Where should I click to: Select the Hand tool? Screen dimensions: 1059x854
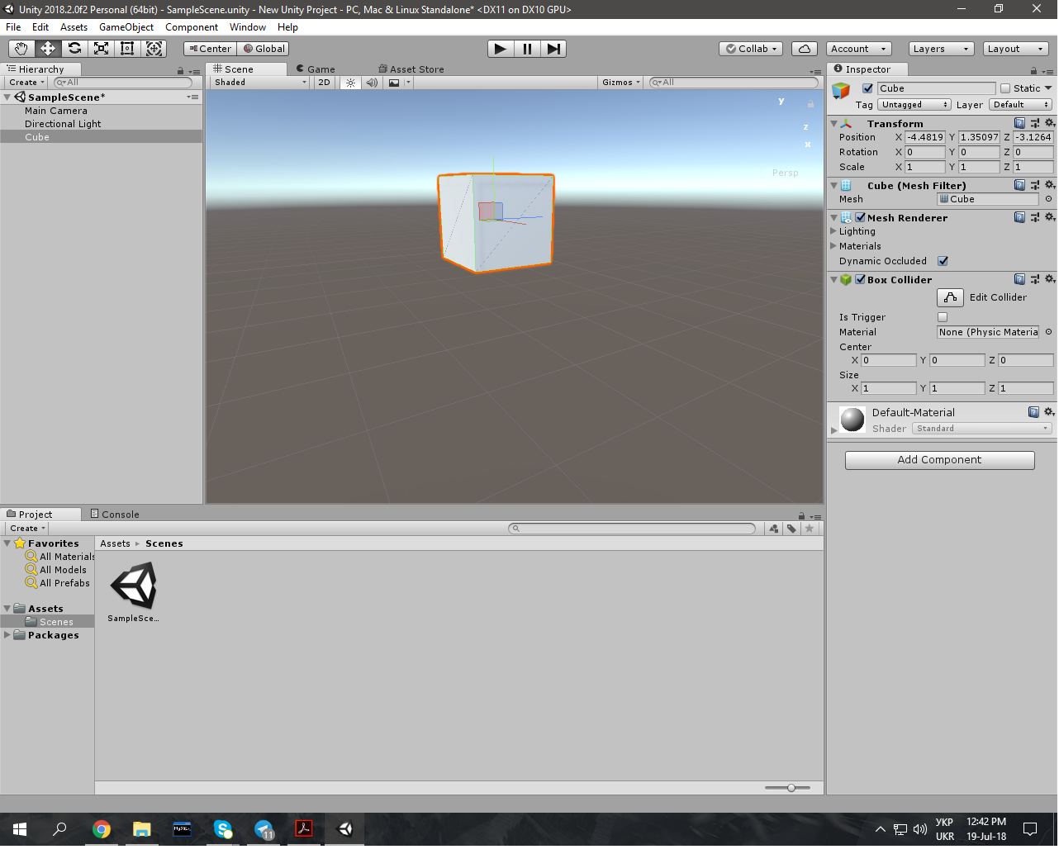21,49
